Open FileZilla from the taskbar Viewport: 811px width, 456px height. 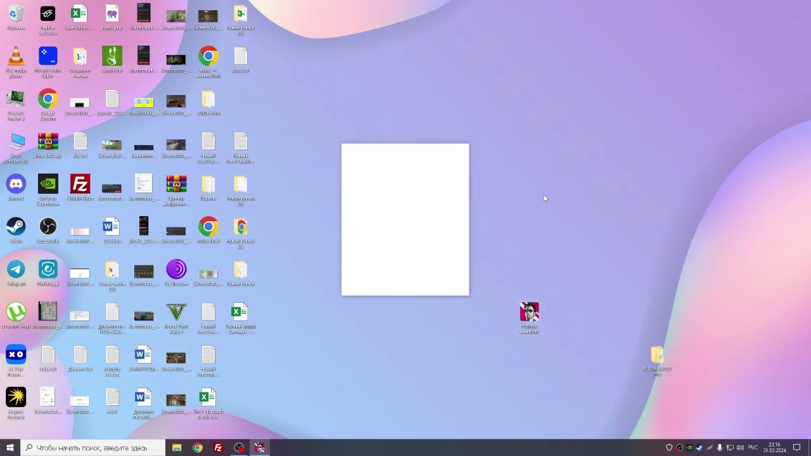pos(219,448)
